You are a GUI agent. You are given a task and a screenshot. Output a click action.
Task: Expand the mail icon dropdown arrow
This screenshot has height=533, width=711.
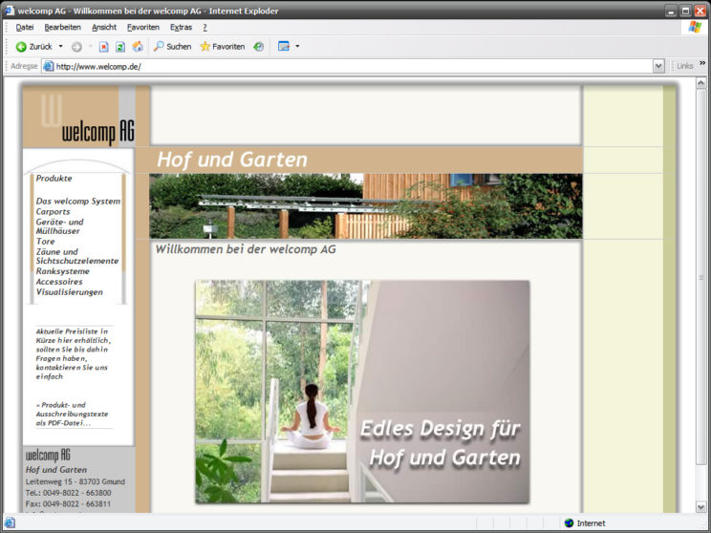[297, 46]
